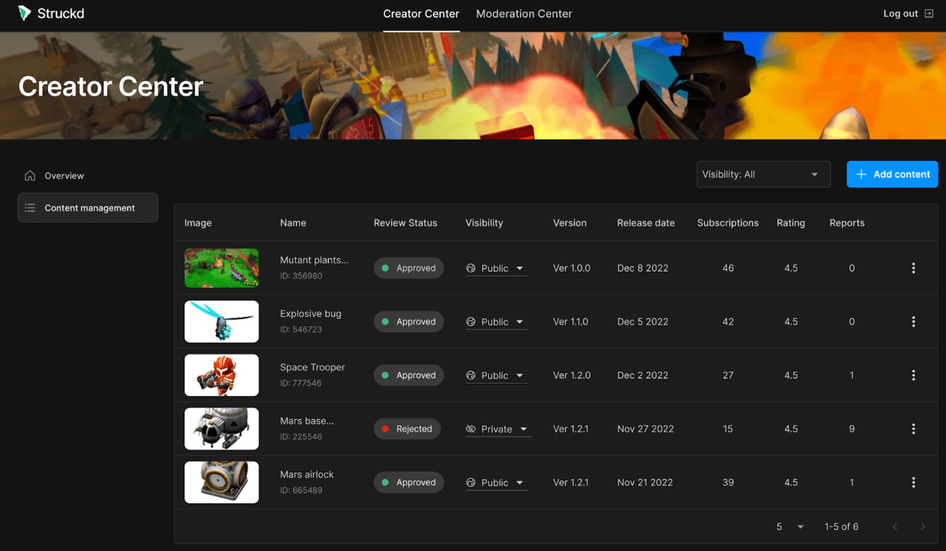Click the Visibility column header
This screenshot has height=551, width=946.
[x=484, y=223]
